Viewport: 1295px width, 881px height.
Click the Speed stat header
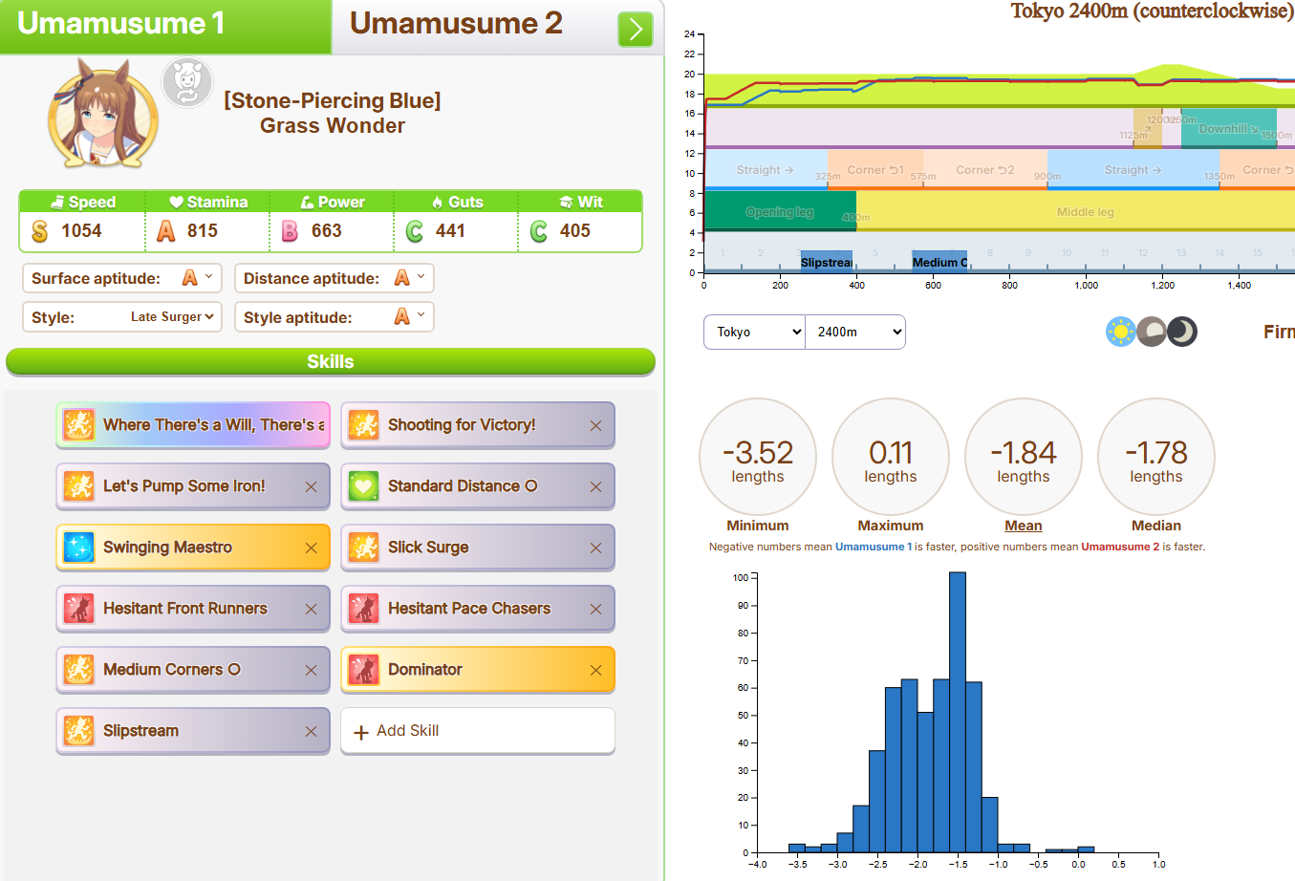pos(83,202)
